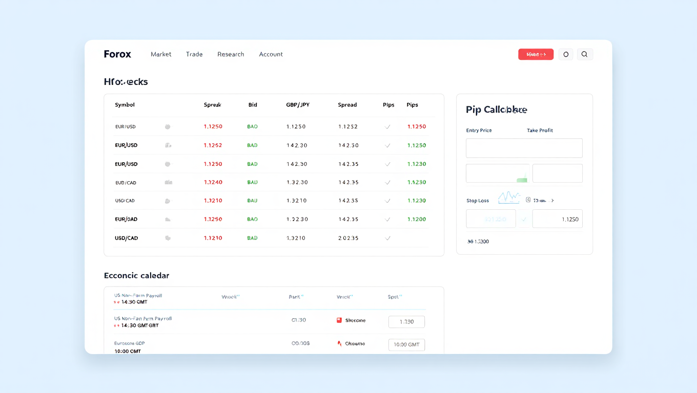697x393 pixels.
Task: Open the Research menu
Action: (x=231, y=54)
